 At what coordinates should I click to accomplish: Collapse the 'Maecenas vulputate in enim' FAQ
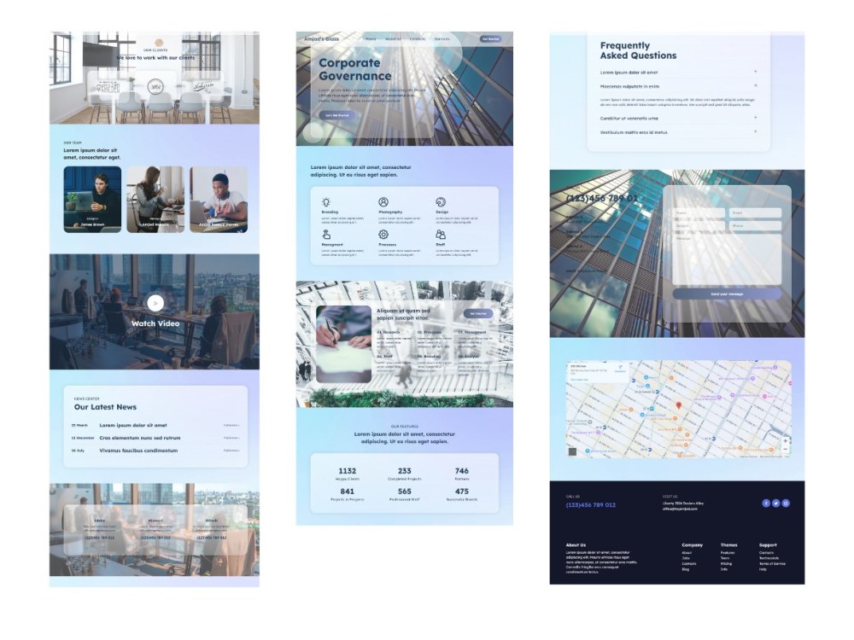point(678,86)
